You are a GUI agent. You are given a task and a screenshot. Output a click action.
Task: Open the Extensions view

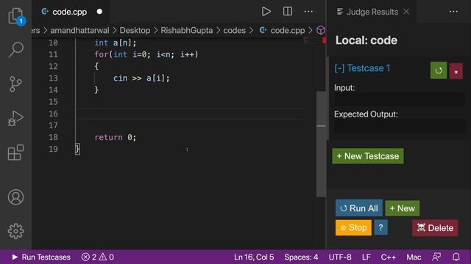[x=15, y=153]
